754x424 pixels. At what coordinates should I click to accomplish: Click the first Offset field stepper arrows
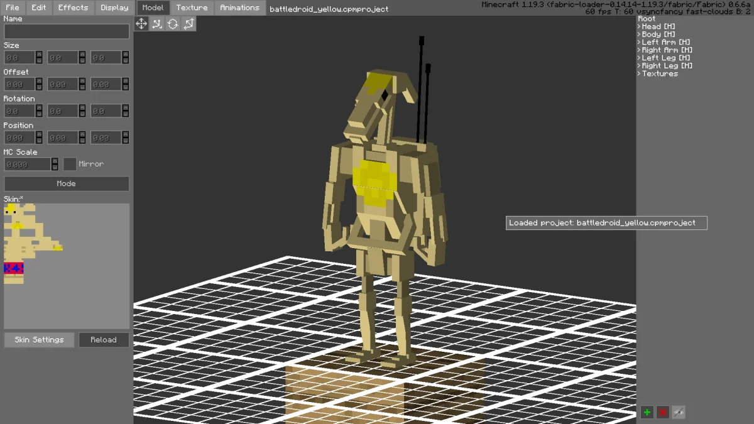pos(39,84)
